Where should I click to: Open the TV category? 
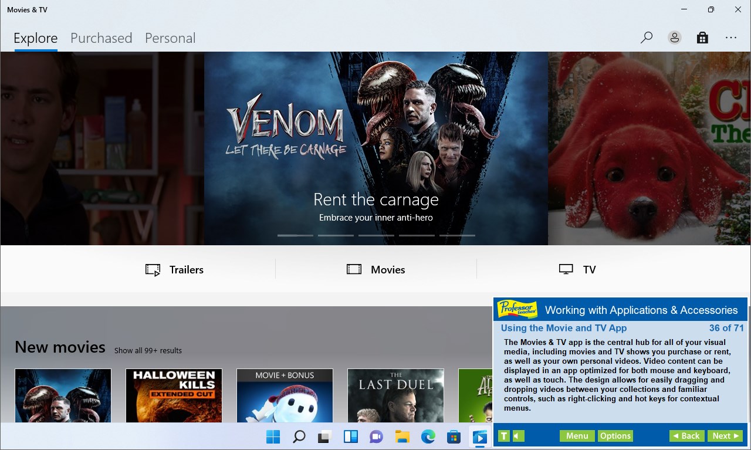pos(577,270)
